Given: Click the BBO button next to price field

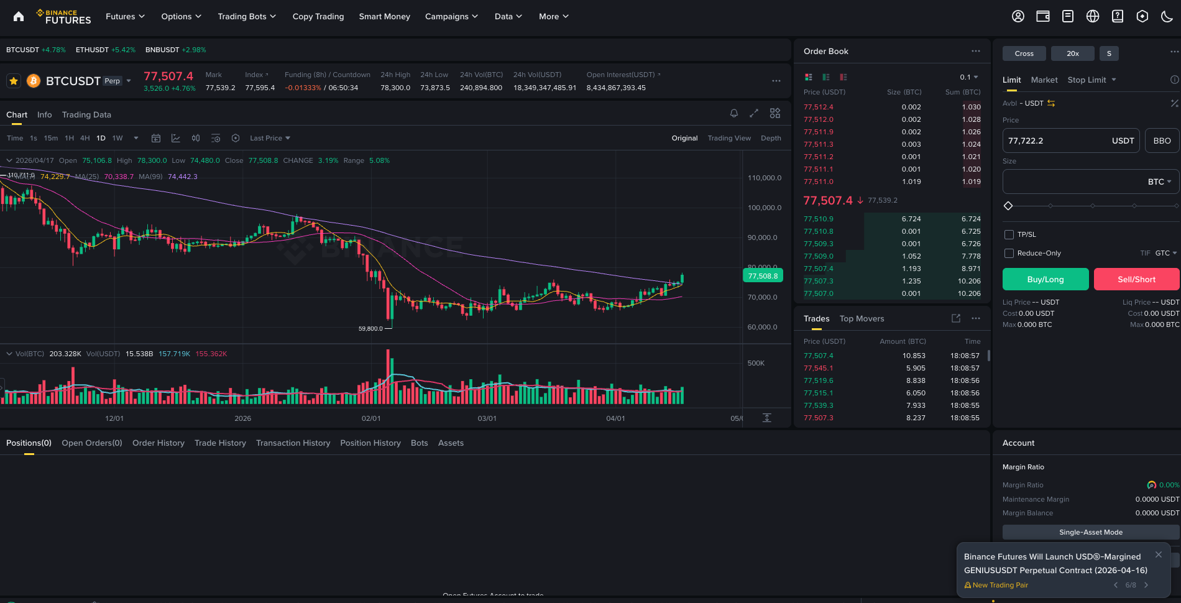Looking at the screenshot, I should point(1161,140).
